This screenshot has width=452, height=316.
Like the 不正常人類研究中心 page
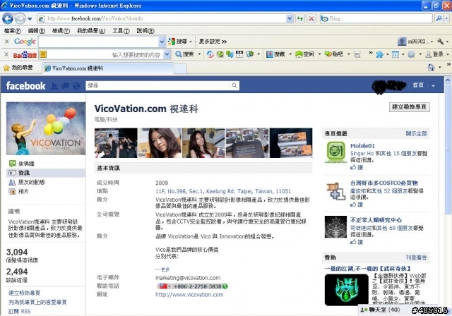pos(357,242)
